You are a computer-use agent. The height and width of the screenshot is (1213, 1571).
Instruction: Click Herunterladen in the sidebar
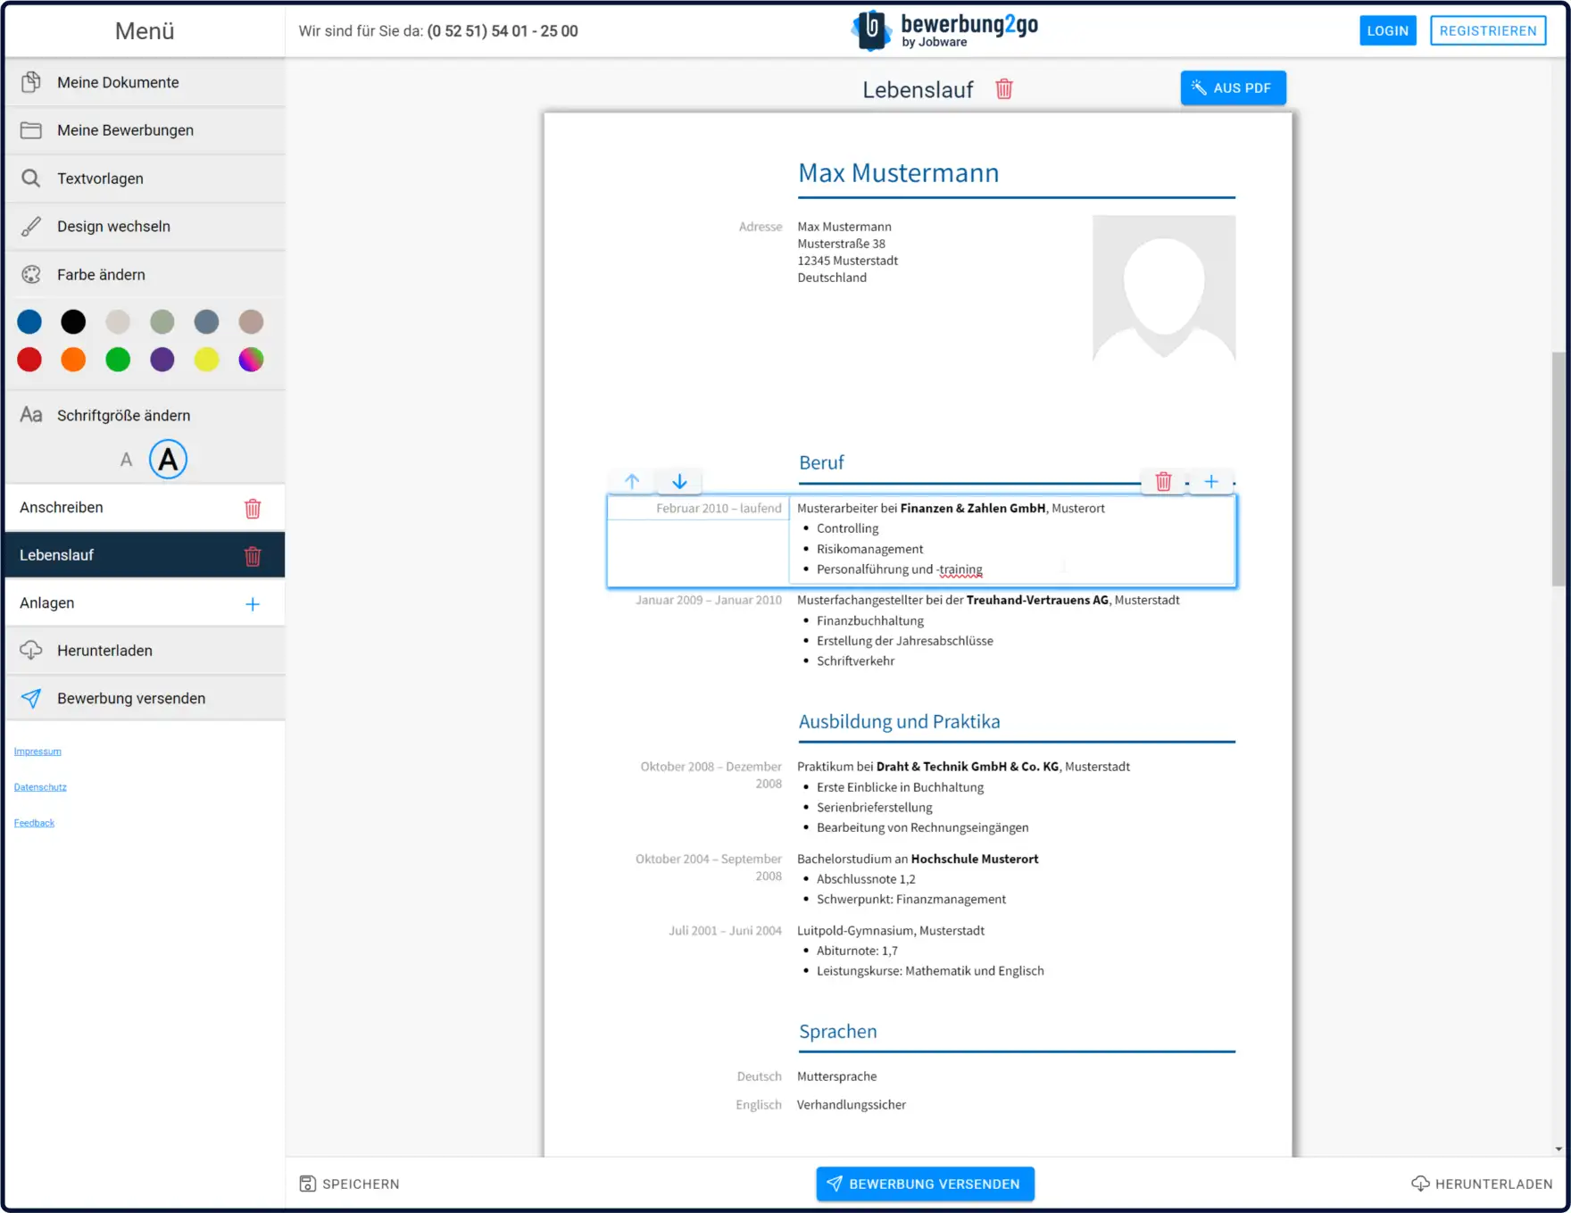tap(145, 651)
